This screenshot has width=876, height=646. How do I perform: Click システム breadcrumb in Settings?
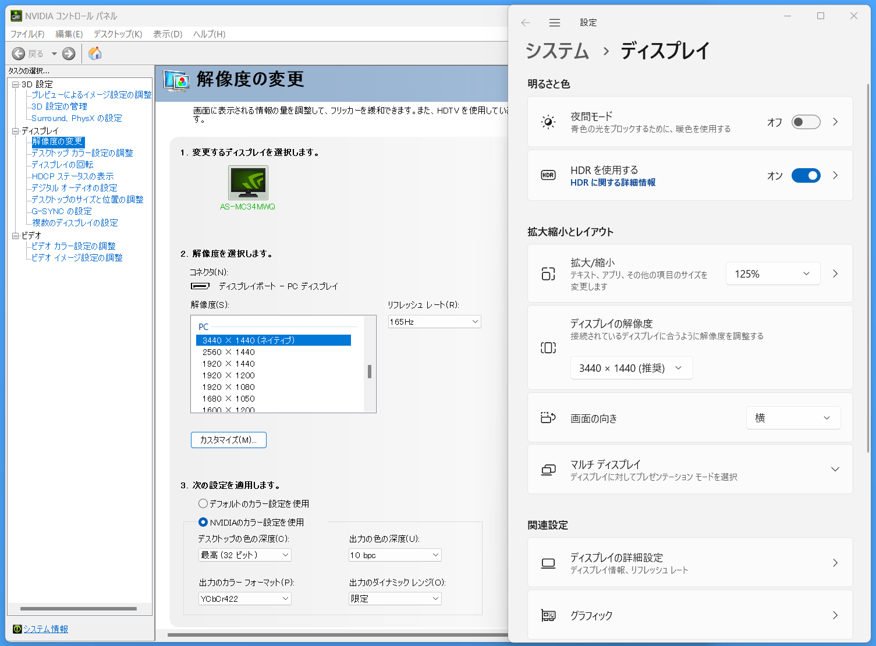tap(557, 51)
